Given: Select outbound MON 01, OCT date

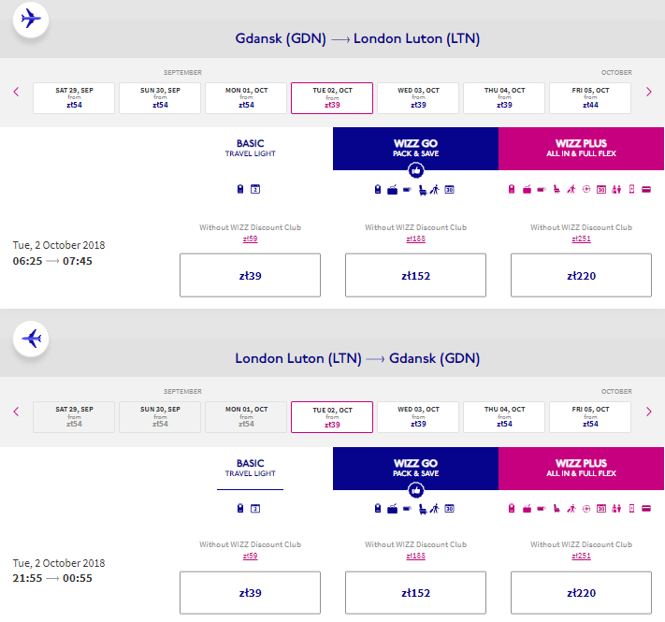Looking at the screenshot, I should [246, 98].
